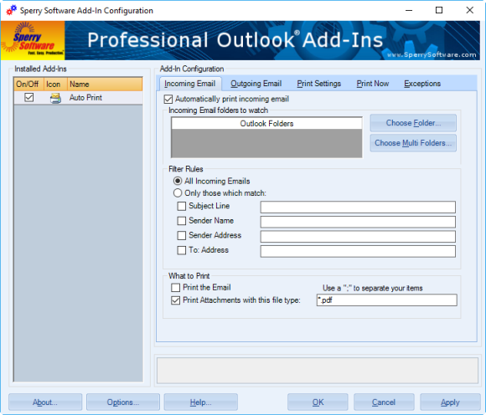Toggle the Auto Print On/Off checkbox
Screen dimensions: 486x415
(x=28, y=98)
